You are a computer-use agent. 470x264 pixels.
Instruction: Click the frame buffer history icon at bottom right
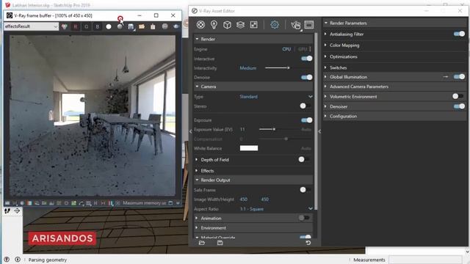click(170, 203)
